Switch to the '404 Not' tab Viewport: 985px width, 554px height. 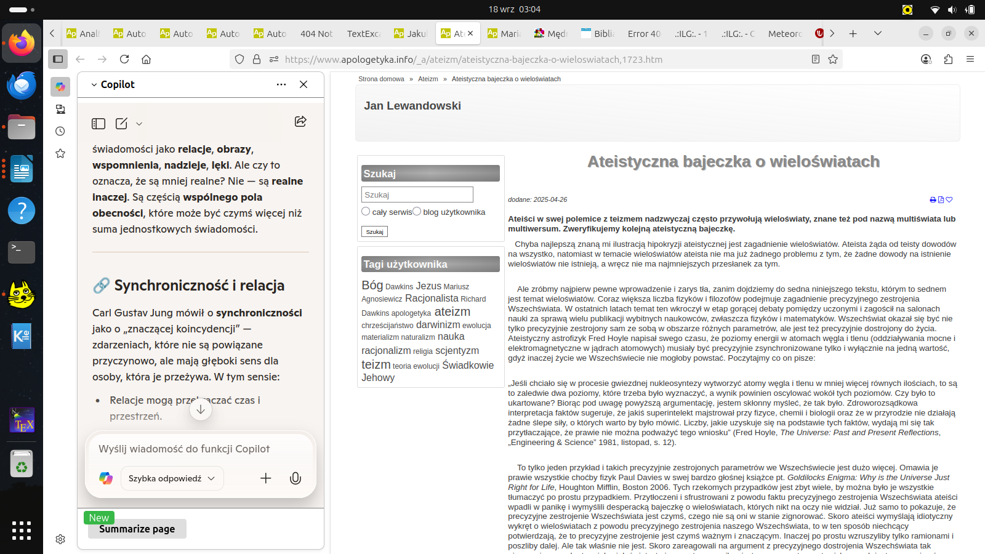point(316,34)
